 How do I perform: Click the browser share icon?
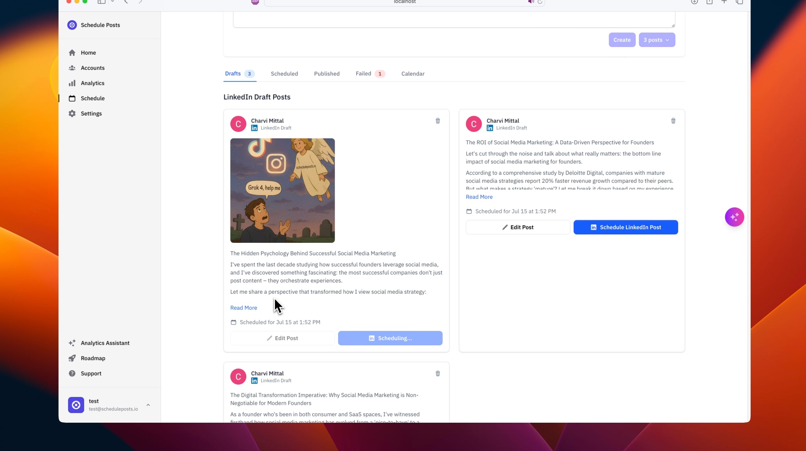point(709,2)
